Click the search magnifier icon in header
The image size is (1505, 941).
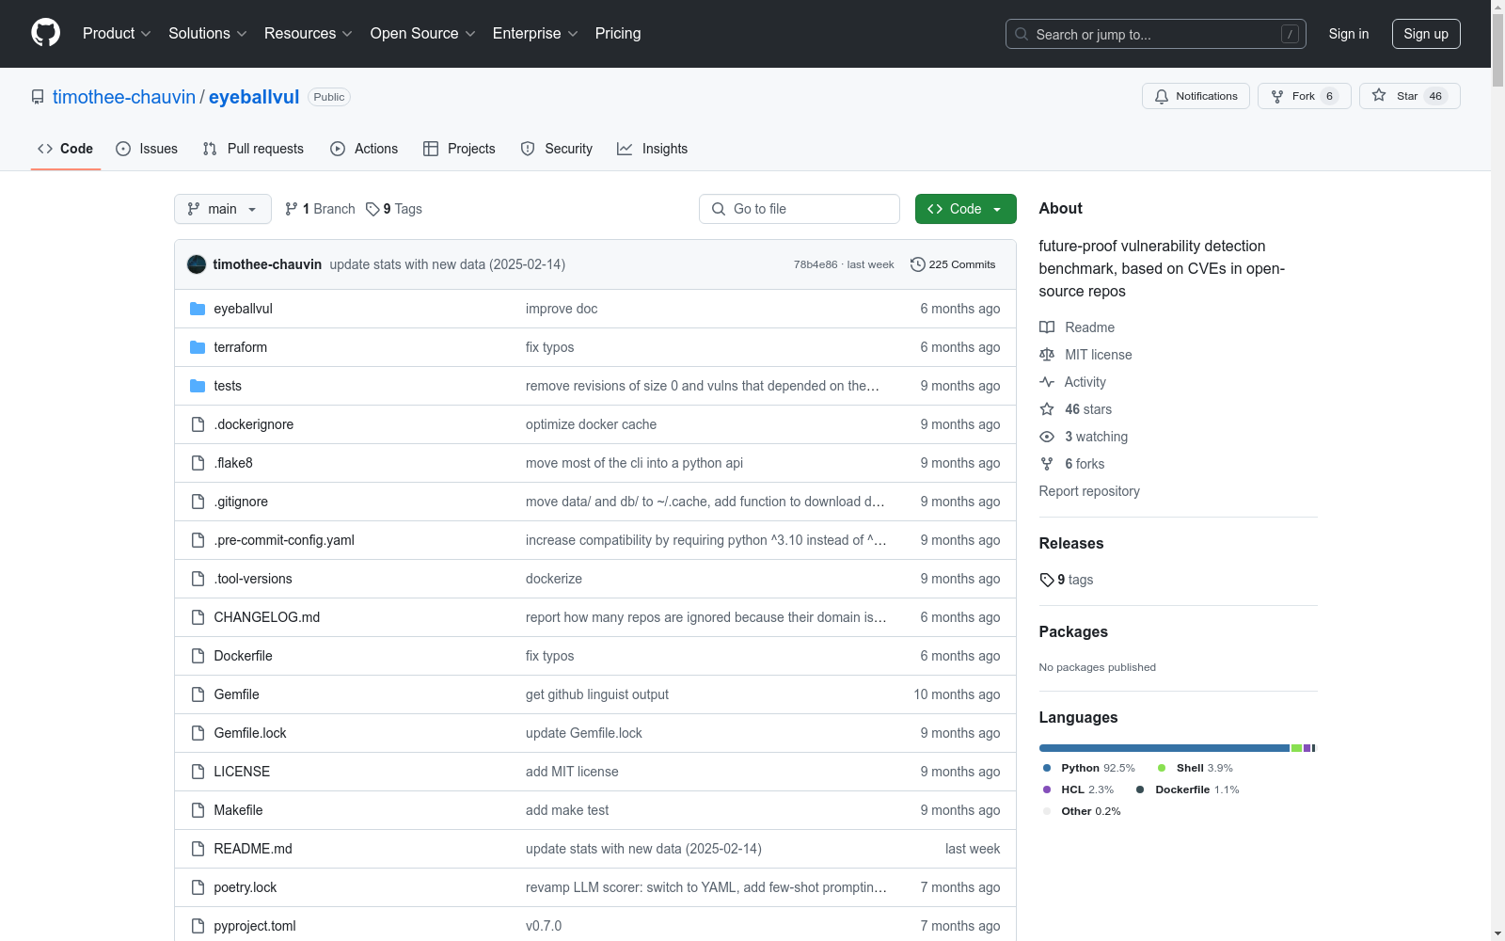pyautogui.click(x=1022, y=34)
